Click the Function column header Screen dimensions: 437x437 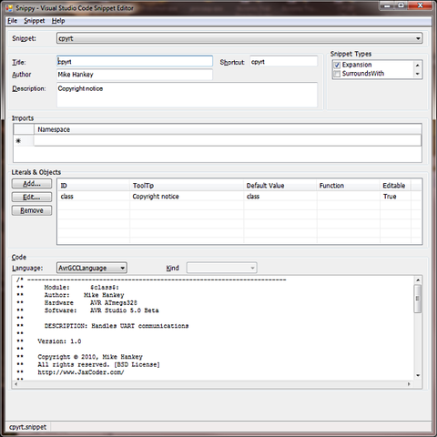click(x=349, y=186)
